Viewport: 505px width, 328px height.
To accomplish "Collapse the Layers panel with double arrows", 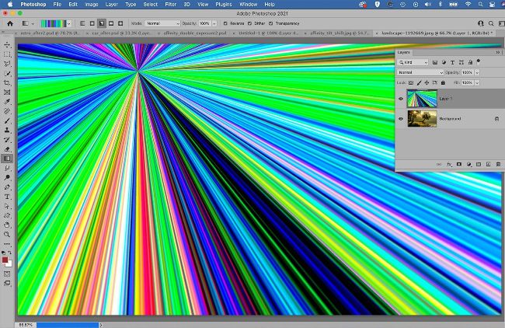I will click(x=498, y=52).
